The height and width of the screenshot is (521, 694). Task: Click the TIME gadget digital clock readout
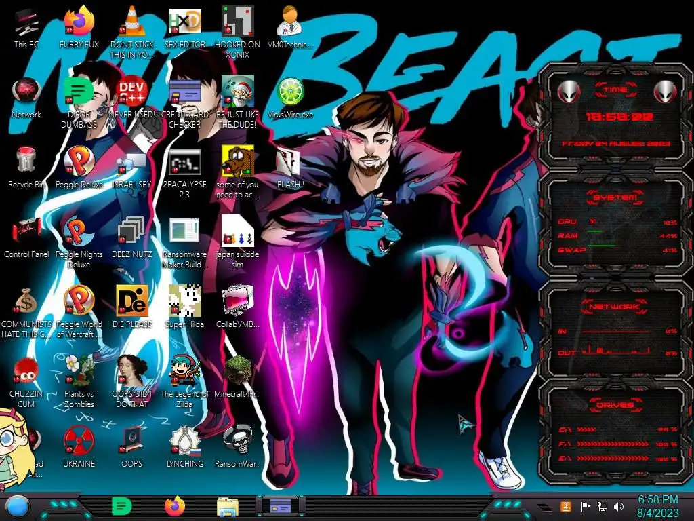(619, 117)
